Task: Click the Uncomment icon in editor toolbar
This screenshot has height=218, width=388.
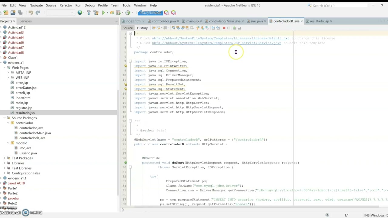Action: pos(239,28)
